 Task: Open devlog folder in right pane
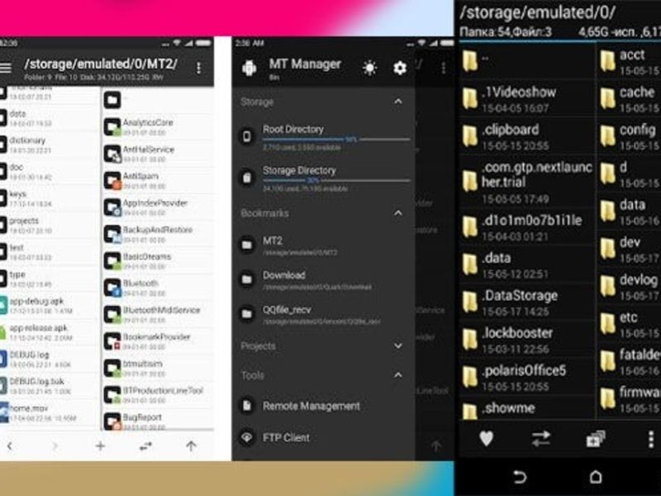pos(629,286)
